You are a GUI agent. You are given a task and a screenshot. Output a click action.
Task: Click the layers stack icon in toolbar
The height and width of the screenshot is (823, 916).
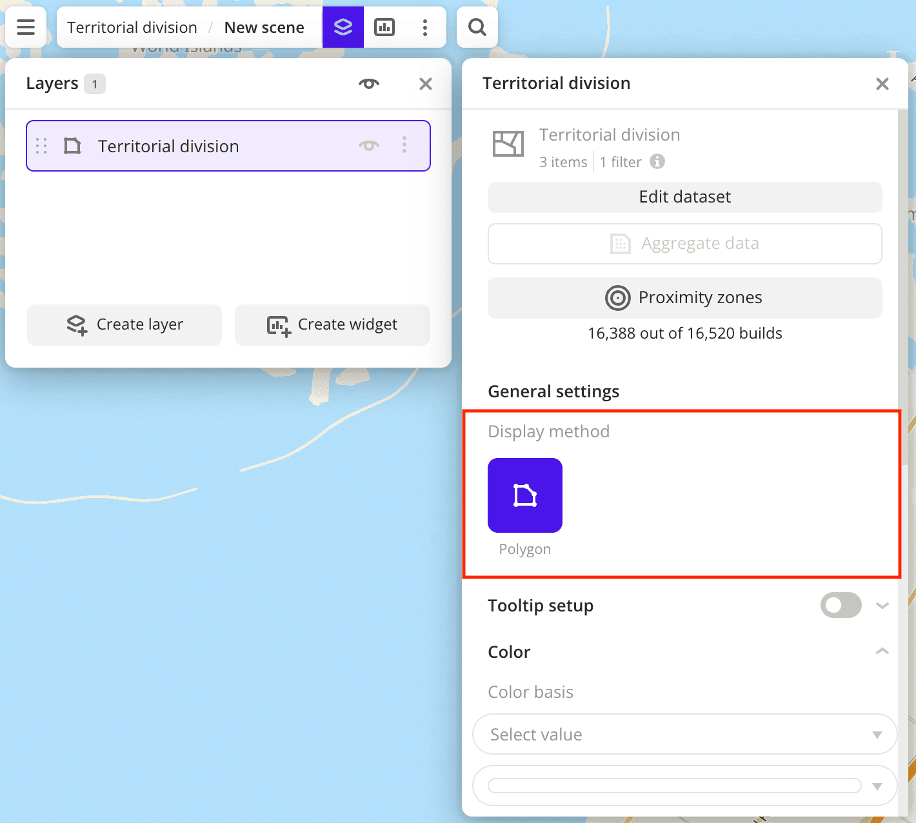(x=343, y=27)
